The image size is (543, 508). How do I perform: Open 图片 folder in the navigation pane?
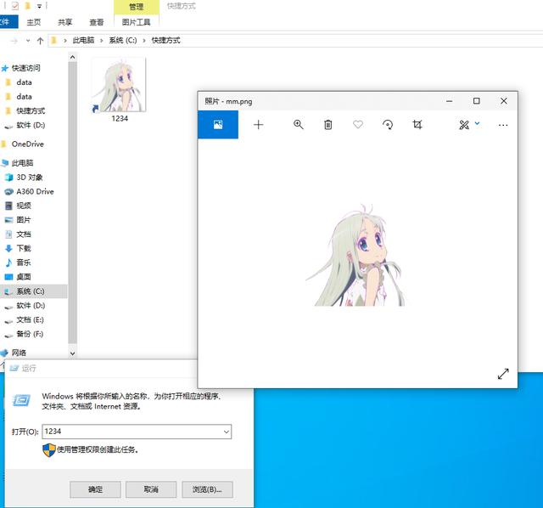[24, 220]
